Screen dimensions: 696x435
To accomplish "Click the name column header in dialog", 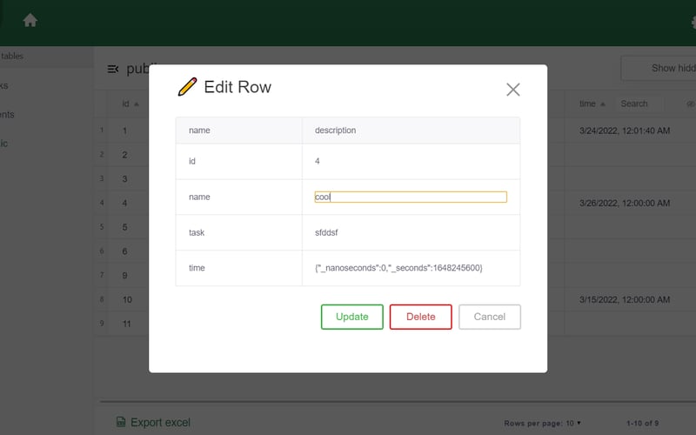I will tap(199, 130).
